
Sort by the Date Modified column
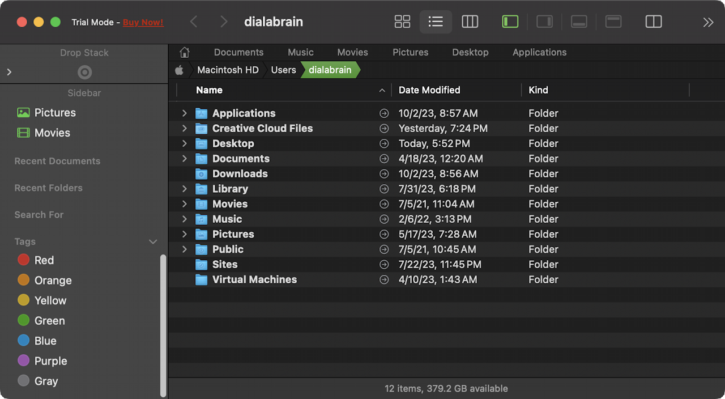pos(429,90)
